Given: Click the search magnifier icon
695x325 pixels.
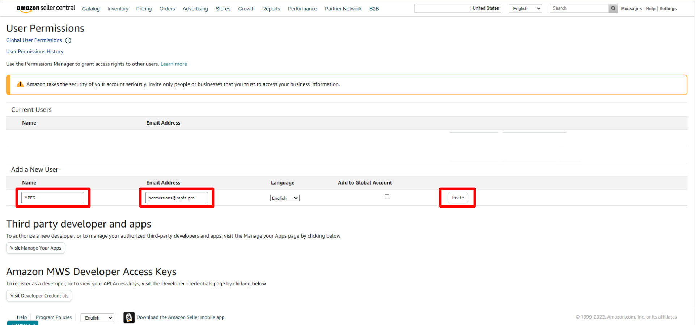Looking at the screenshot, I should pos(613,8).
